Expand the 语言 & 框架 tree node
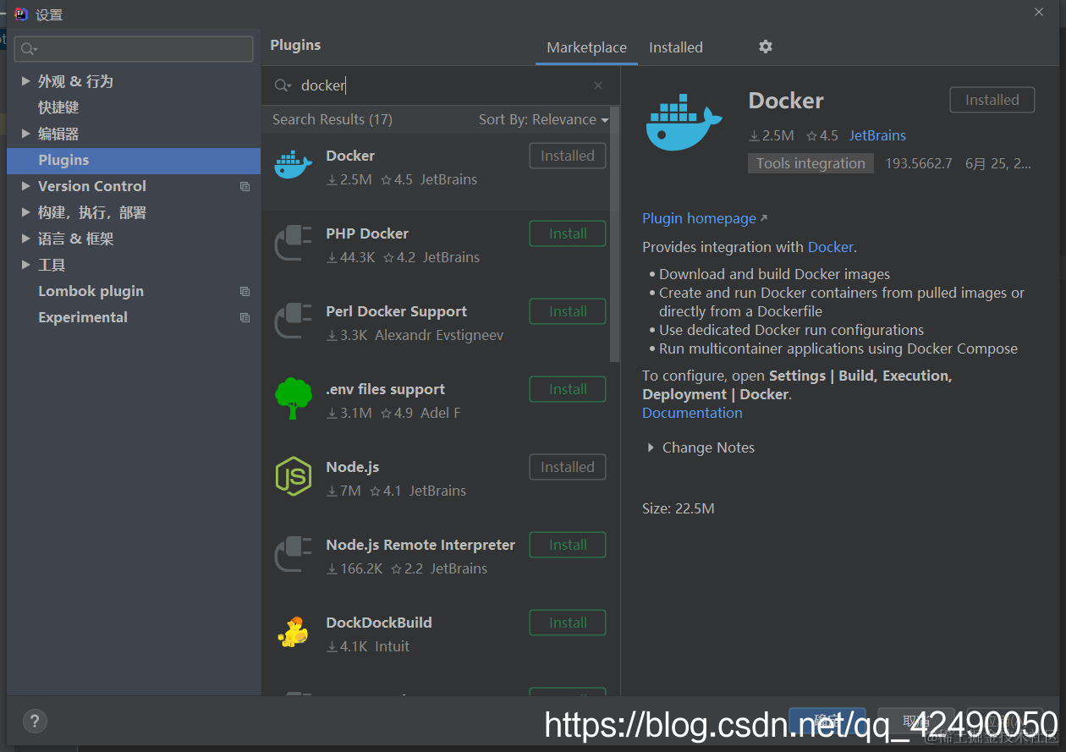Screen dimensions: 1066x752 coord(25,239)
